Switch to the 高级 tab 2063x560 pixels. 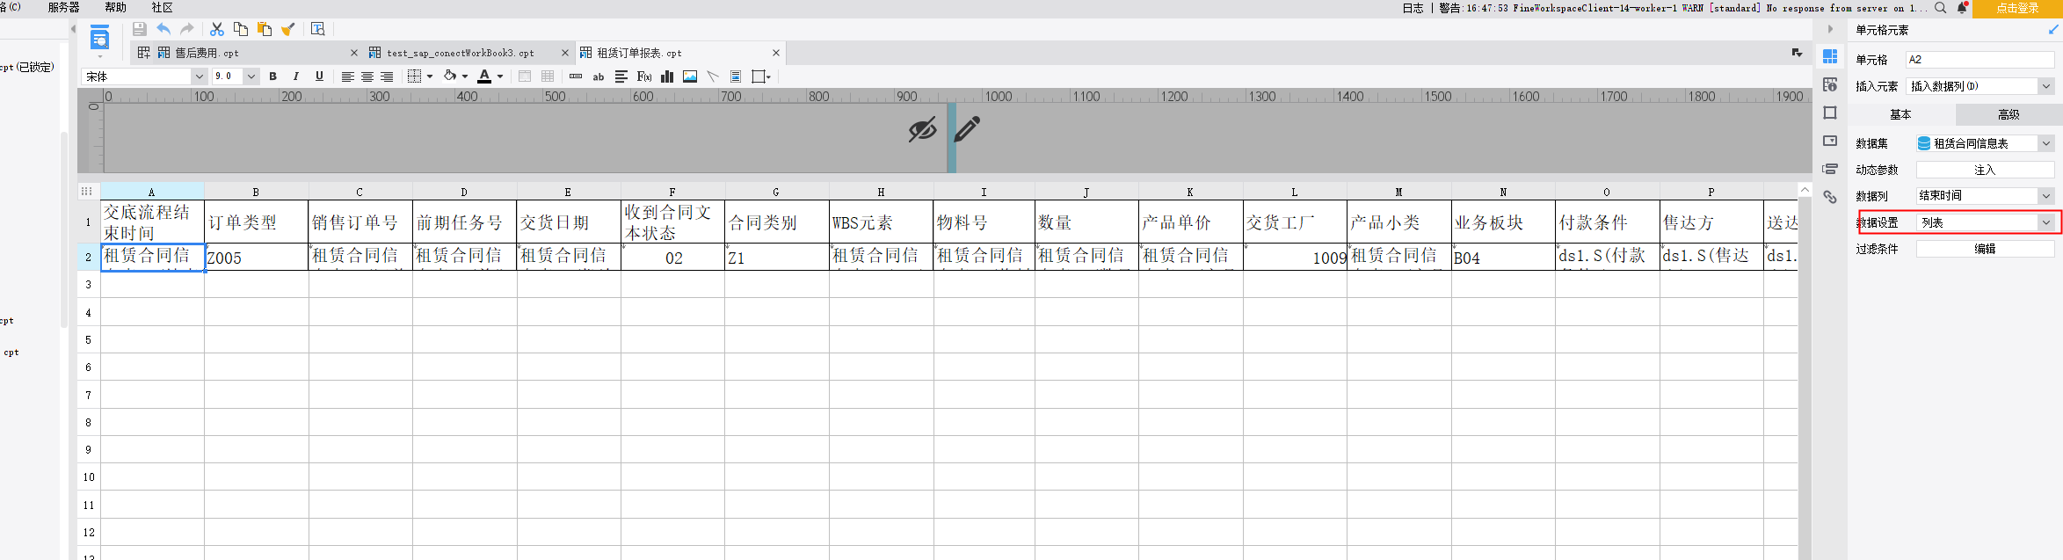coord(2009,114)
